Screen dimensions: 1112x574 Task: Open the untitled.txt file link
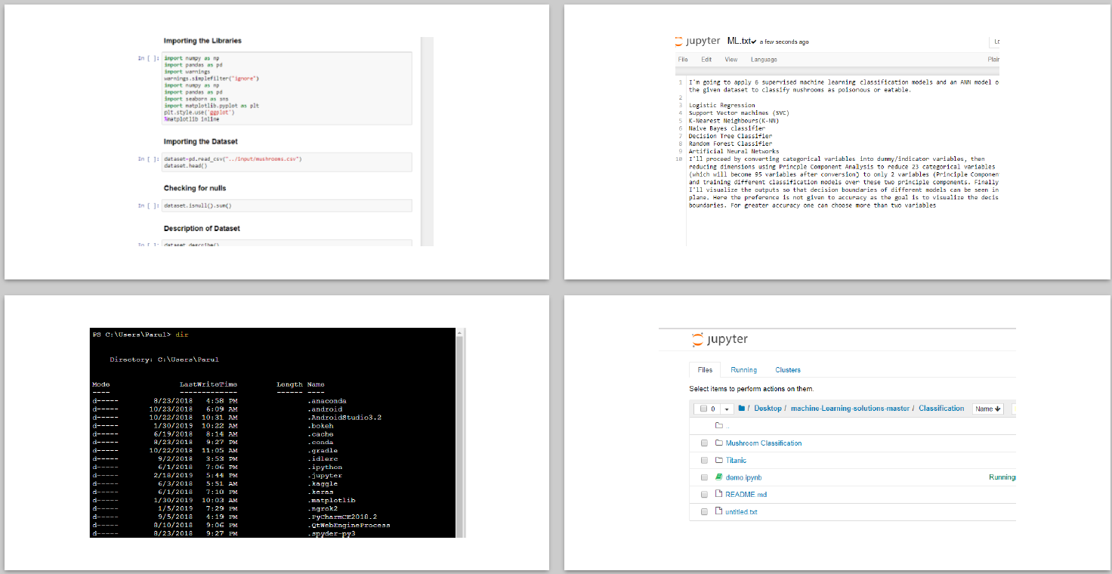[x=741, y=511]
